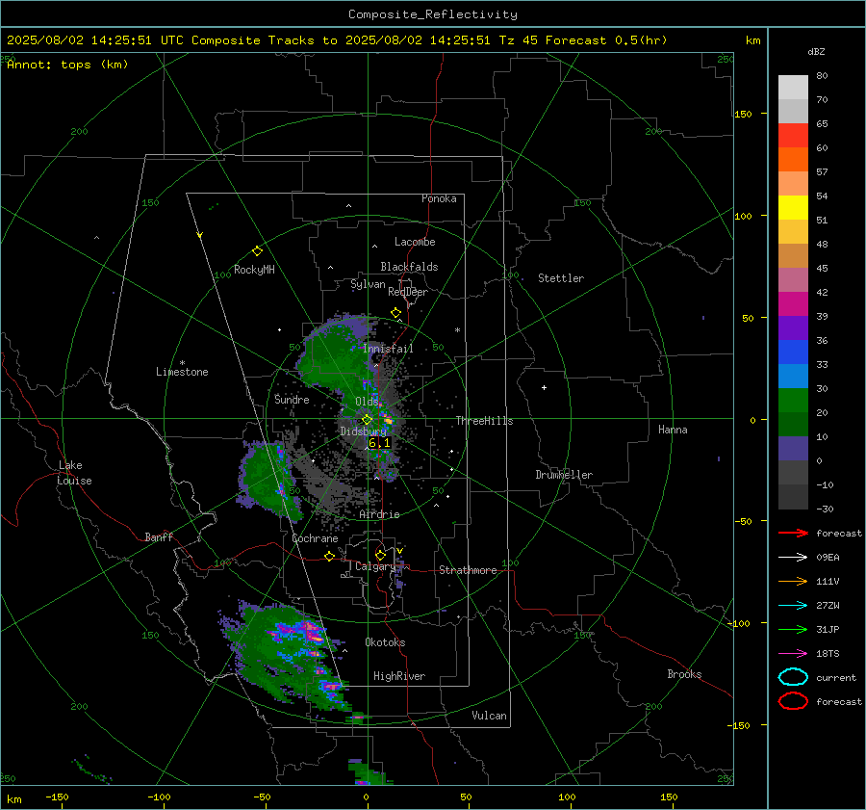Click the ThreeHills town label
The height and width of the screenshot is (810, 866).
click(x=484, y=421)
